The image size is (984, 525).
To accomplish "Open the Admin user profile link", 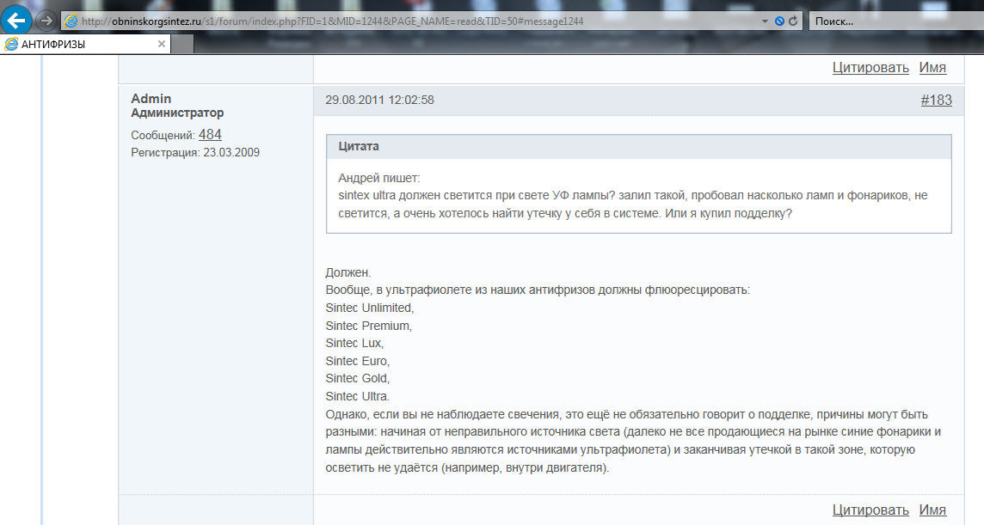I will tap(151, 99).
